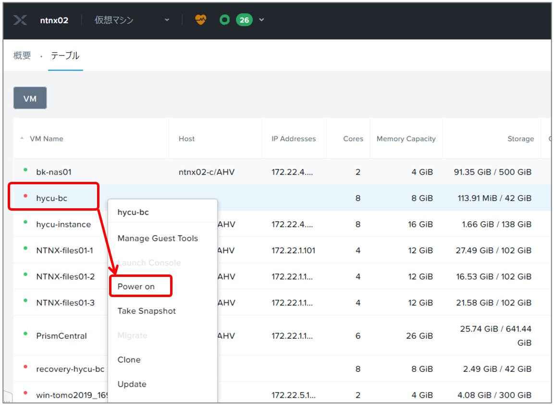Choose Power on in context menu
The height and width of the screenshot is (405, 554).
[136, 286]
